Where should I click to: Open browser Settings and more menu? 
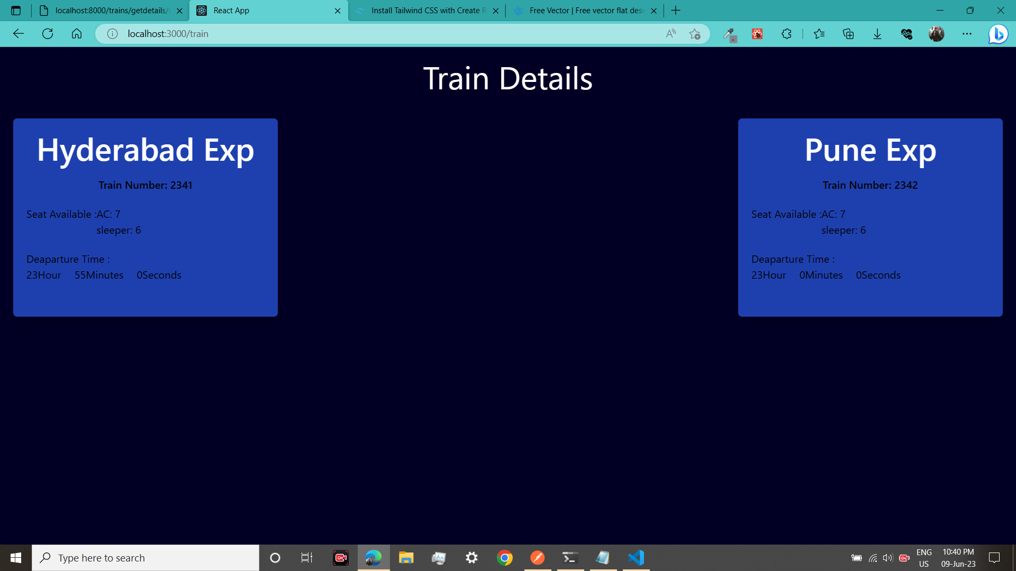(x=967, y=34)
